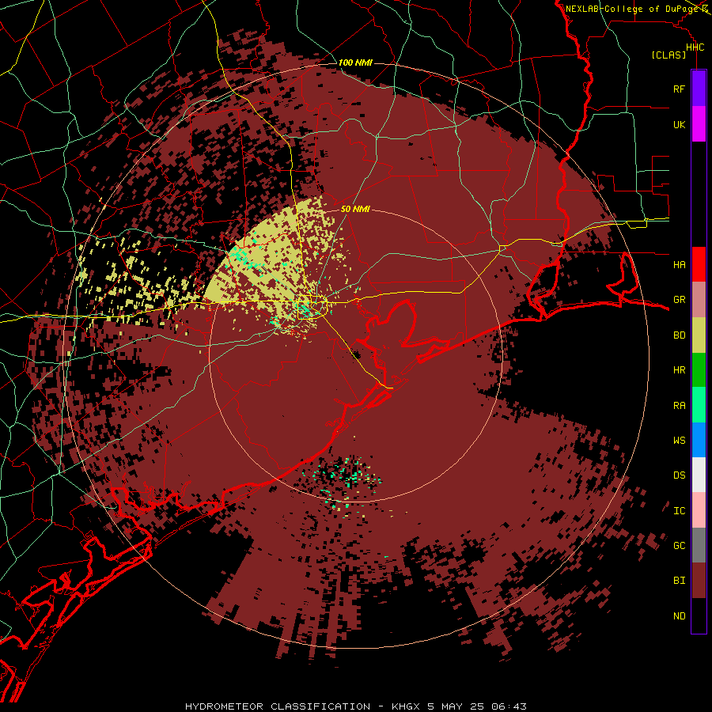This screenshot has width=712, height=712.
Task: Click the [CLAS] legend header
Action: (668, 55)
